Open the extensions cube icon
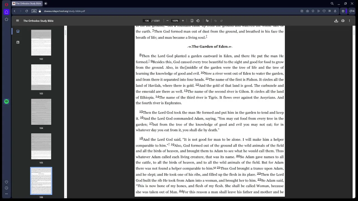Image resolution: width=358 pixels, height=201 pixels. (343, 11)
